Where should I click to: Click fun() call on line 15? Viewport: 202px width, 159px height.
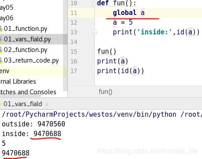[107, 52]
